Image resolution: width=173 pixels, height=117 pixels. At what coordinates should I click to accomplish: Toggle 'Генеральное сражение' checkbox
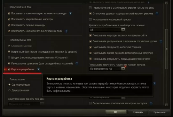(9, 64)
